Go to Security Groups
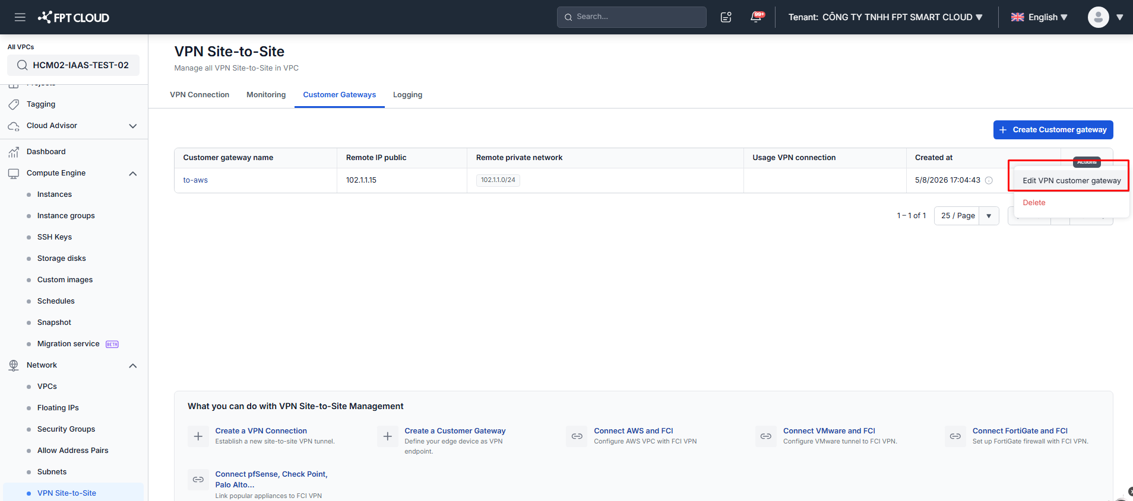This screenshot has height=501, width=1133. pos(66,429)
